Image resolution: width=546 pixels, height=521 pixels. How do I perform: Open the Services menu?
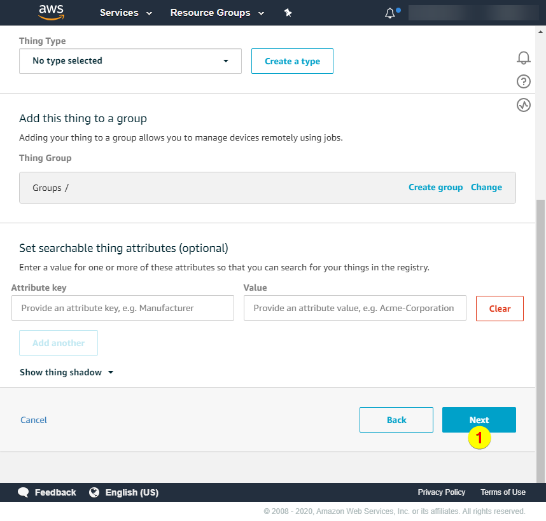click(126, 13)
